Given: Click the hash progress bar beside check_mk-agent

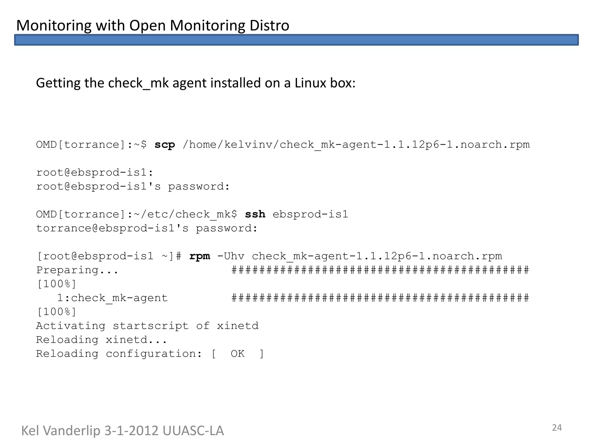Looking at the screenshot, I should pos(380,298).
